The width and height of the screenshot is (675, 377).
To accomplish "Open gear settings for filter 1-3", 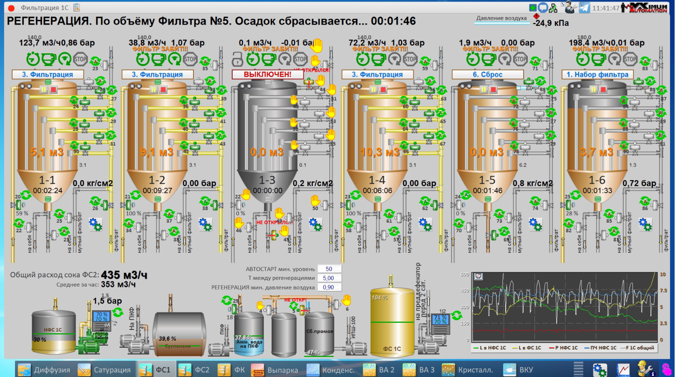I will tap(315, 224).
